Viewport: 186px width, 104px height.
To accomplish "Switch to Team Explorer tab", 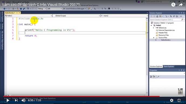I will pos(169,66).
